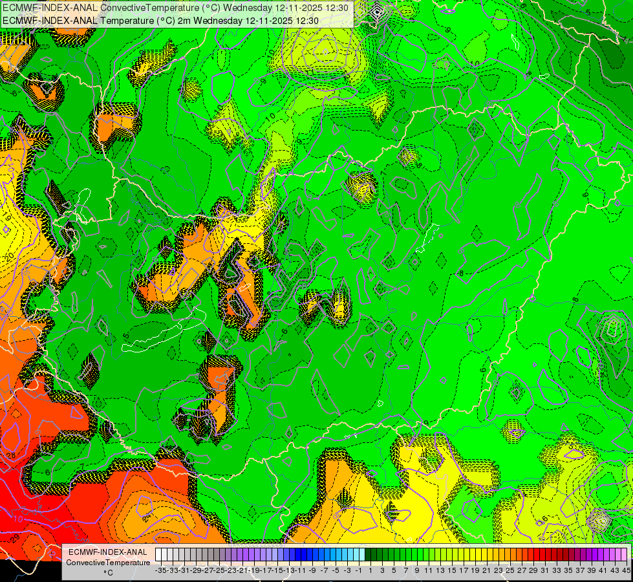633x582 pixels.
Task: Click the 17 value on the legend scale
Action: pos(463,570)
